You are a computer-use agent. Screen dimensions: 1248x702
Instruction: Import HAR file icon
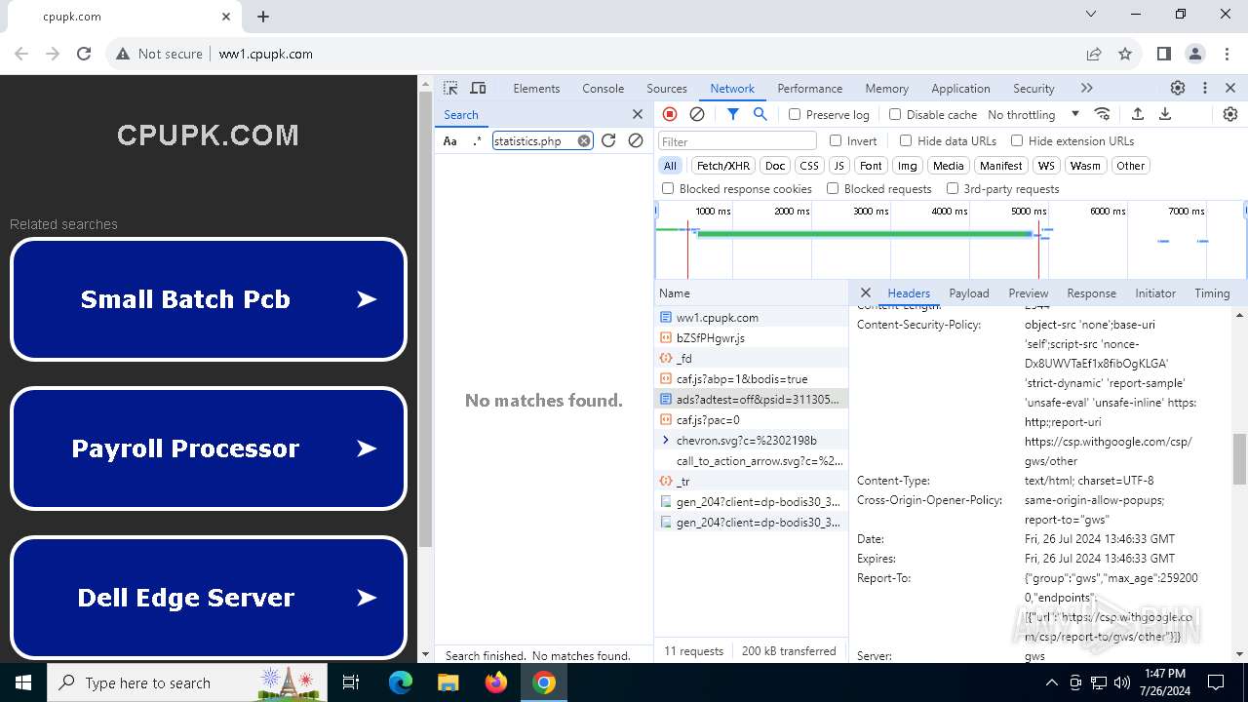point(1138,114)
